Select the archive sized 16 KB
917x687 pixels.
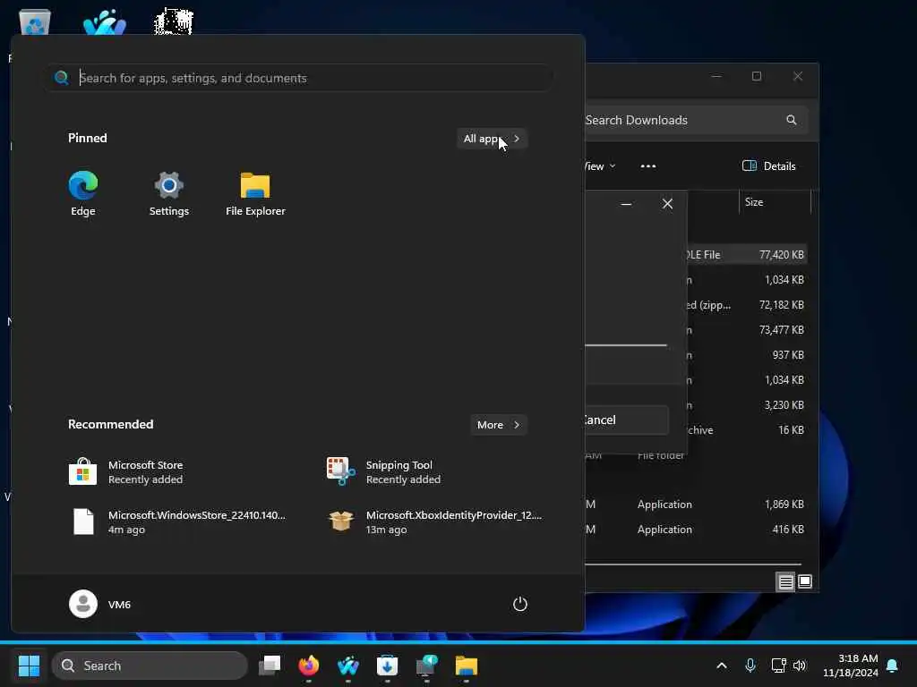(x=748, y=430)
